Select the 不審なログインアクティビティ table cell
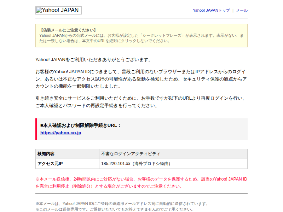Screen dimensions: 283x212 pyautogui.click(x=173, y=154)
